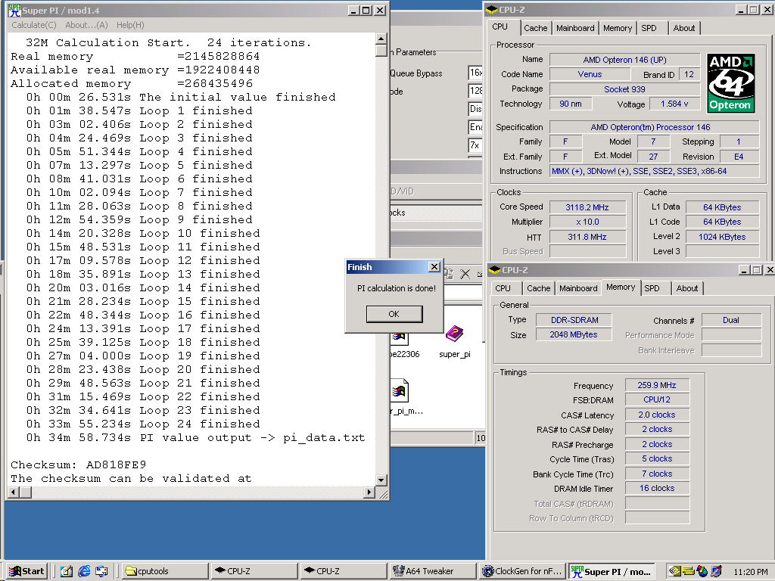Click the Channels # Dual field
This screenshot has width=775, height=581.
[731, 320]
